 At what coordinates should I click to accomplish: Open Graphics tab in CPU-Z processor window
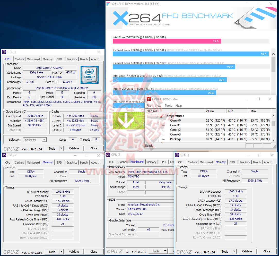72,59
